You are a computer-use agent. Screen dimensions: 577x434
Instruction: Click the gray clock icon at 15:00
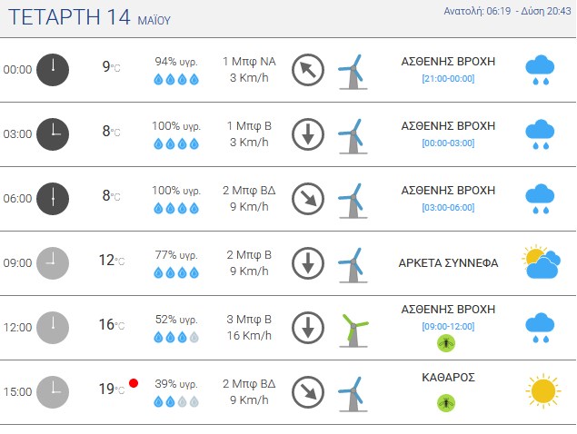(x=53, y=392)
